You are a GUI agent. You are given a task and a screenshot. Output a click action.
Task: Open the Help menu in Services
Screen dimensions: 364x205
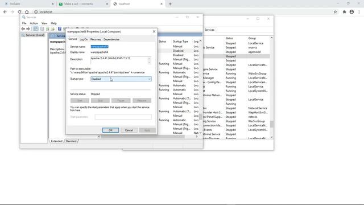tap(53, 23)
